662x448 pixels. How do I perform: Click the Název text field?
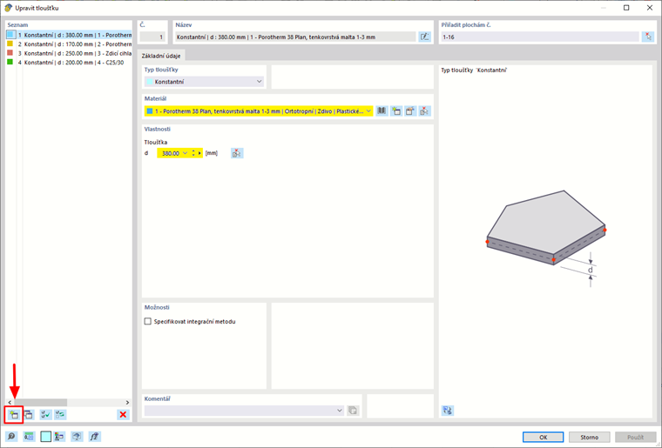[295, 37]
